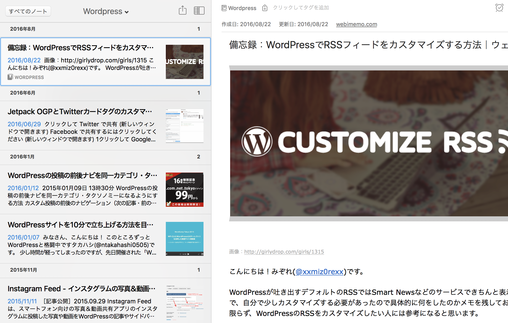508x323 pixels.
Task: Click the WordCamp Tokyo 2015 slide thumbnail
Action: 185,239
